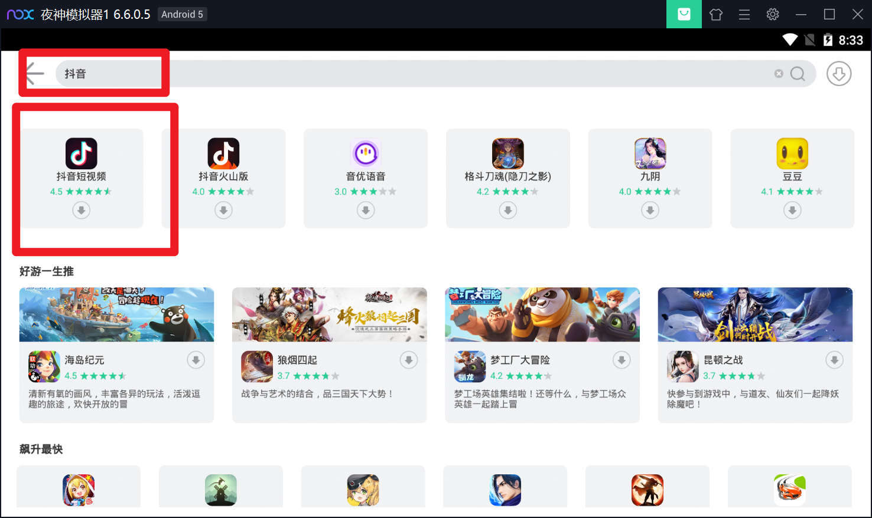Click the 飙升最快 section heading
The image size is (872, 518).
41,449
